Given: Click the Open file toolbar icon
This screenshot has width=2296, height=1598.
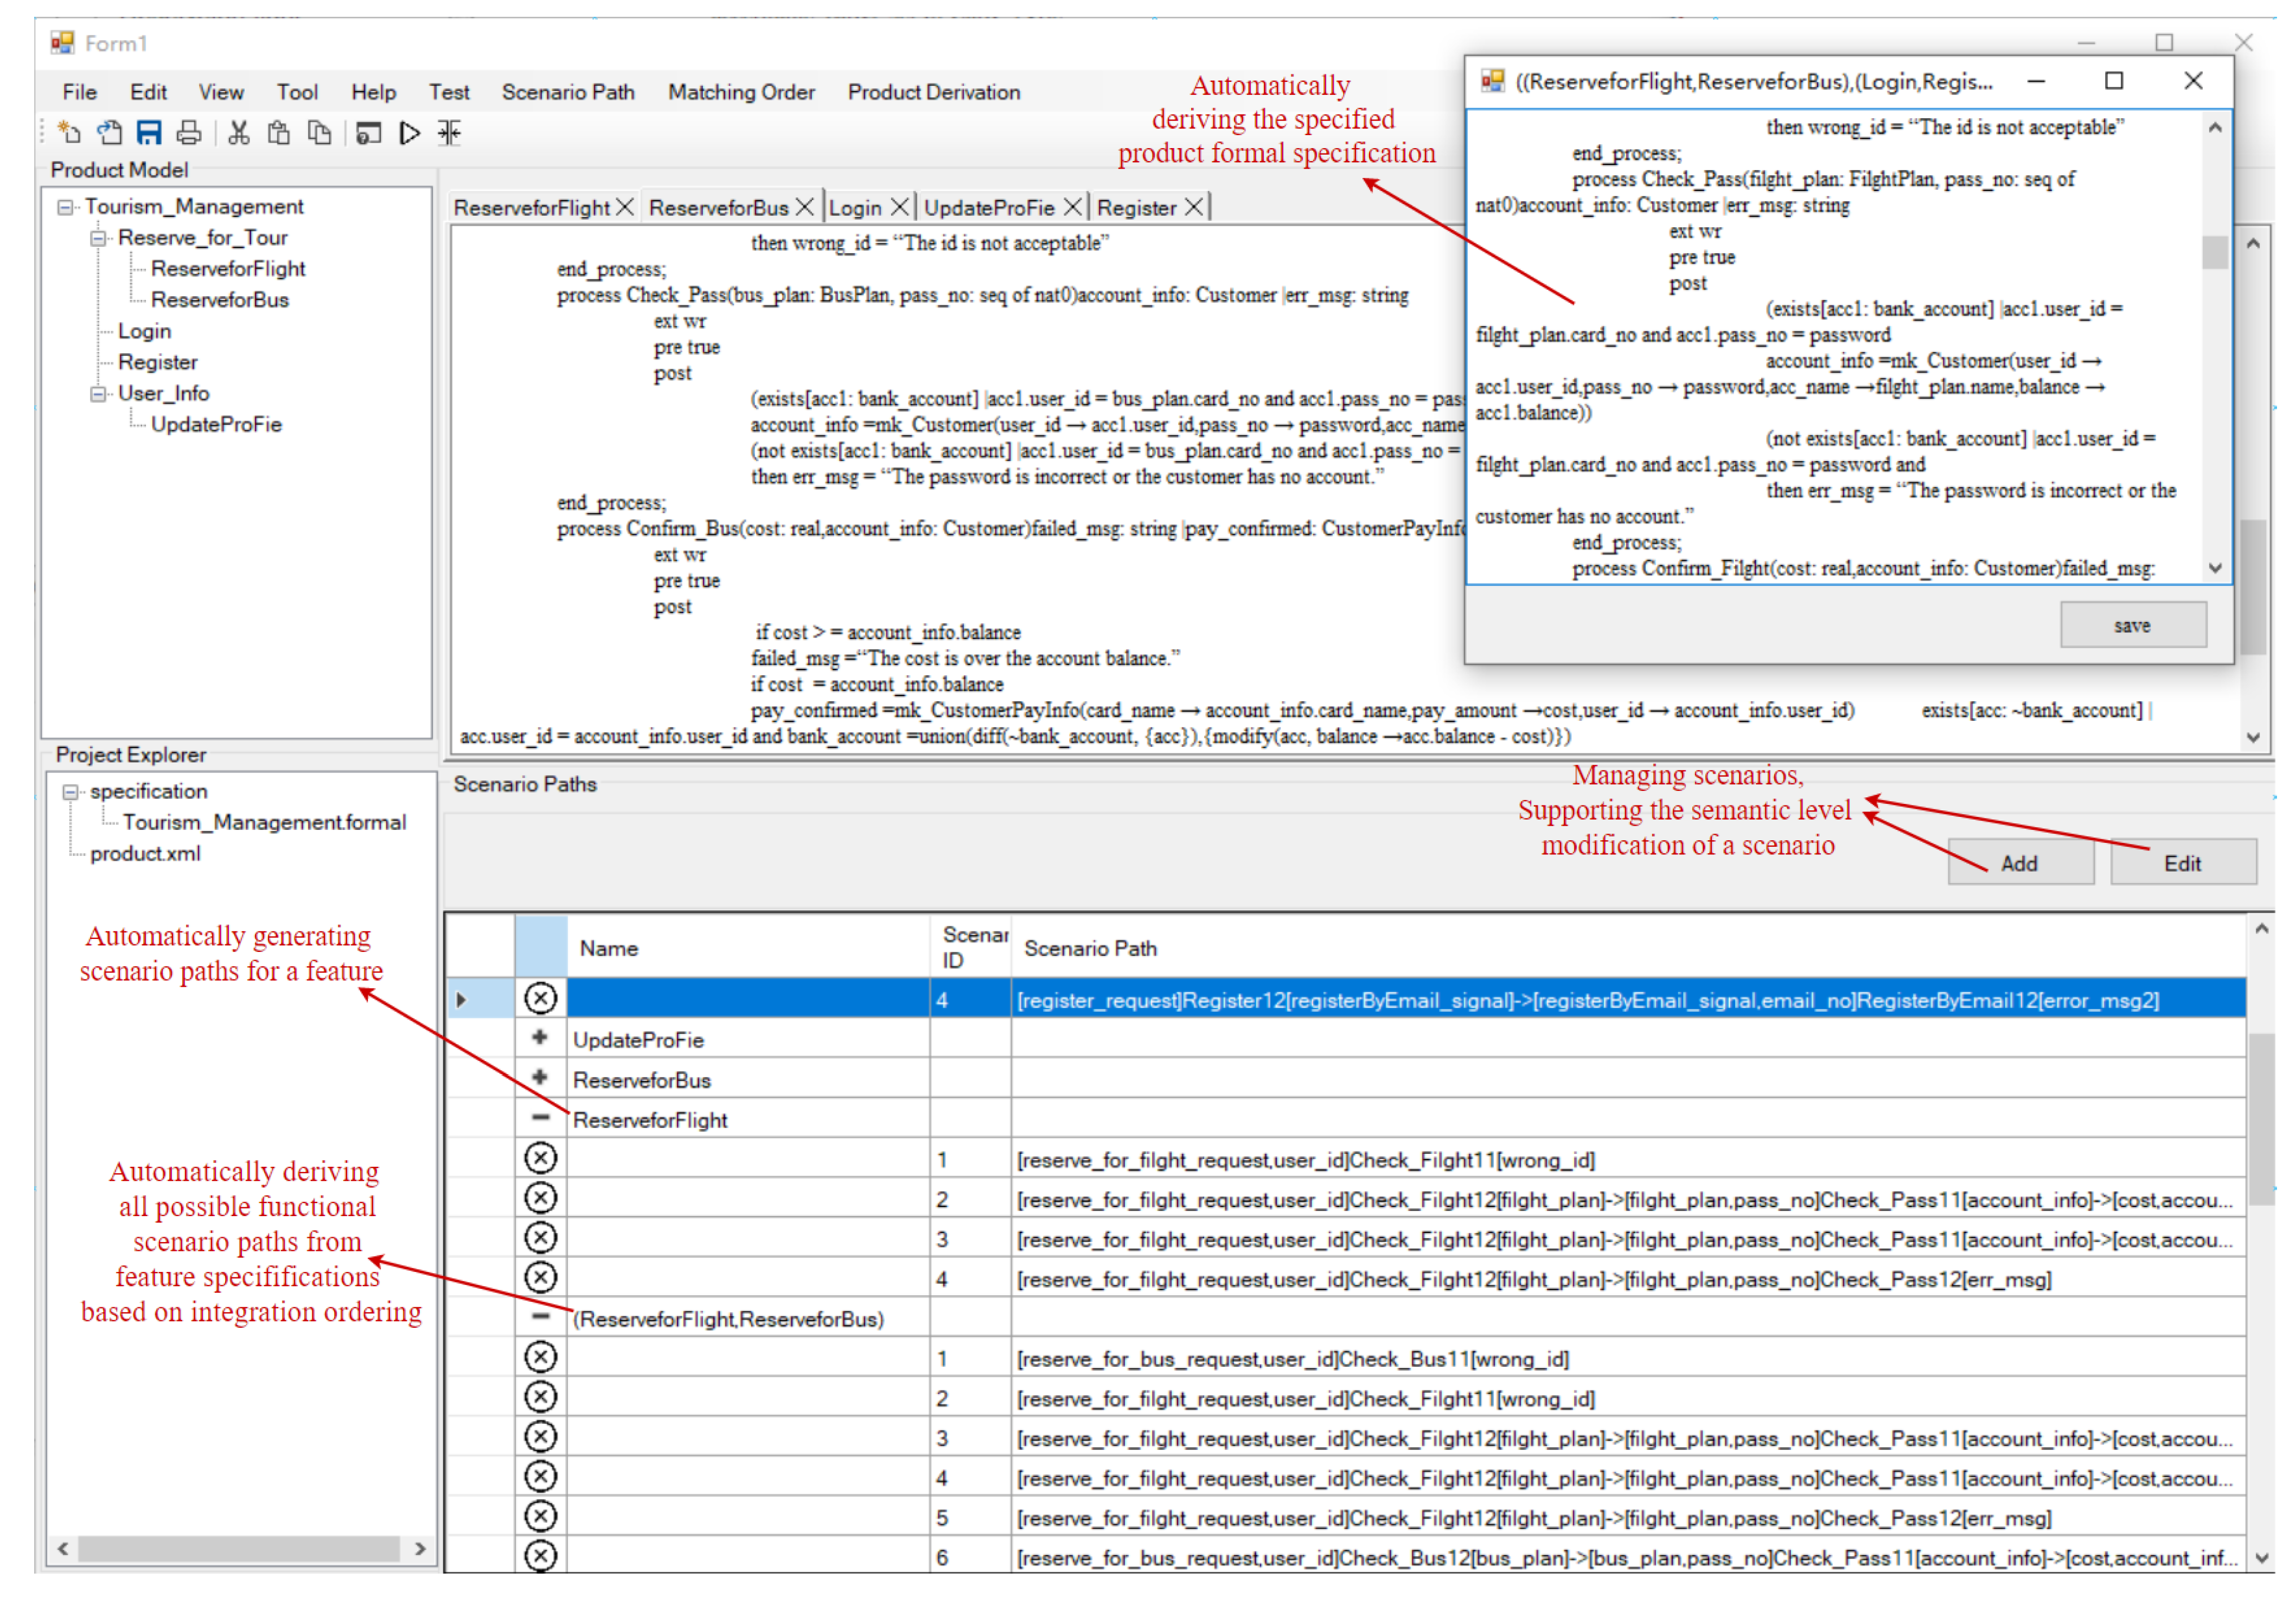Looking at the screenshot, I should click(x=109, y=133).
